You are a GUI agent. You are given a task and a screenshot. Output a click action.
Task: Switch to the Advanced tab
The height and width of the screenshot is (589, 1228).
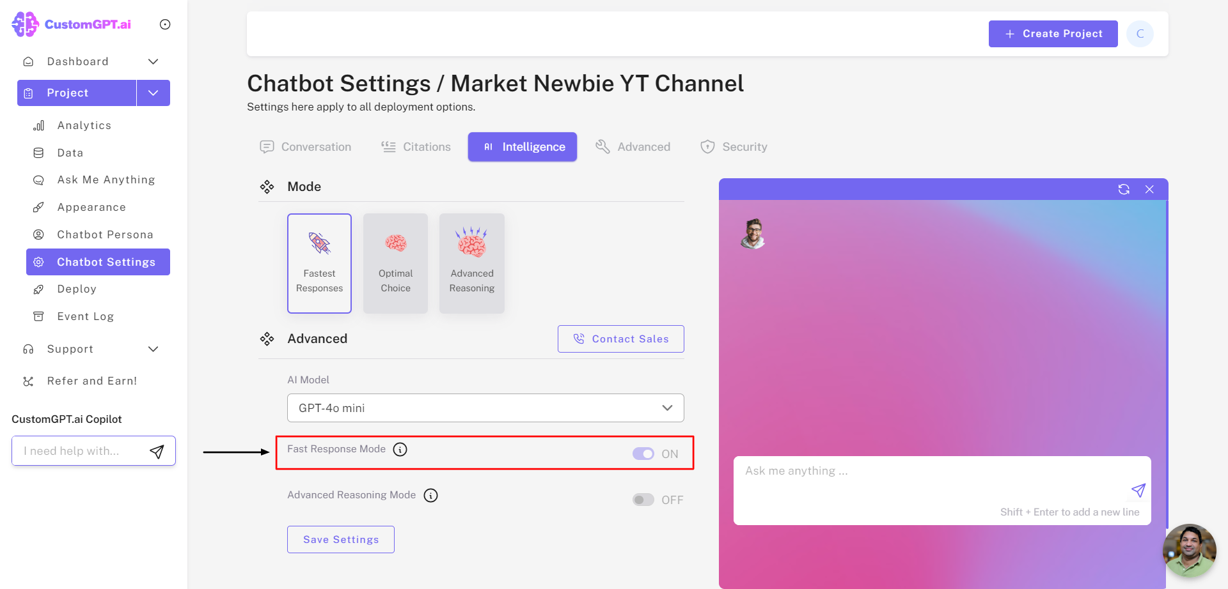(x=633, y=147)
